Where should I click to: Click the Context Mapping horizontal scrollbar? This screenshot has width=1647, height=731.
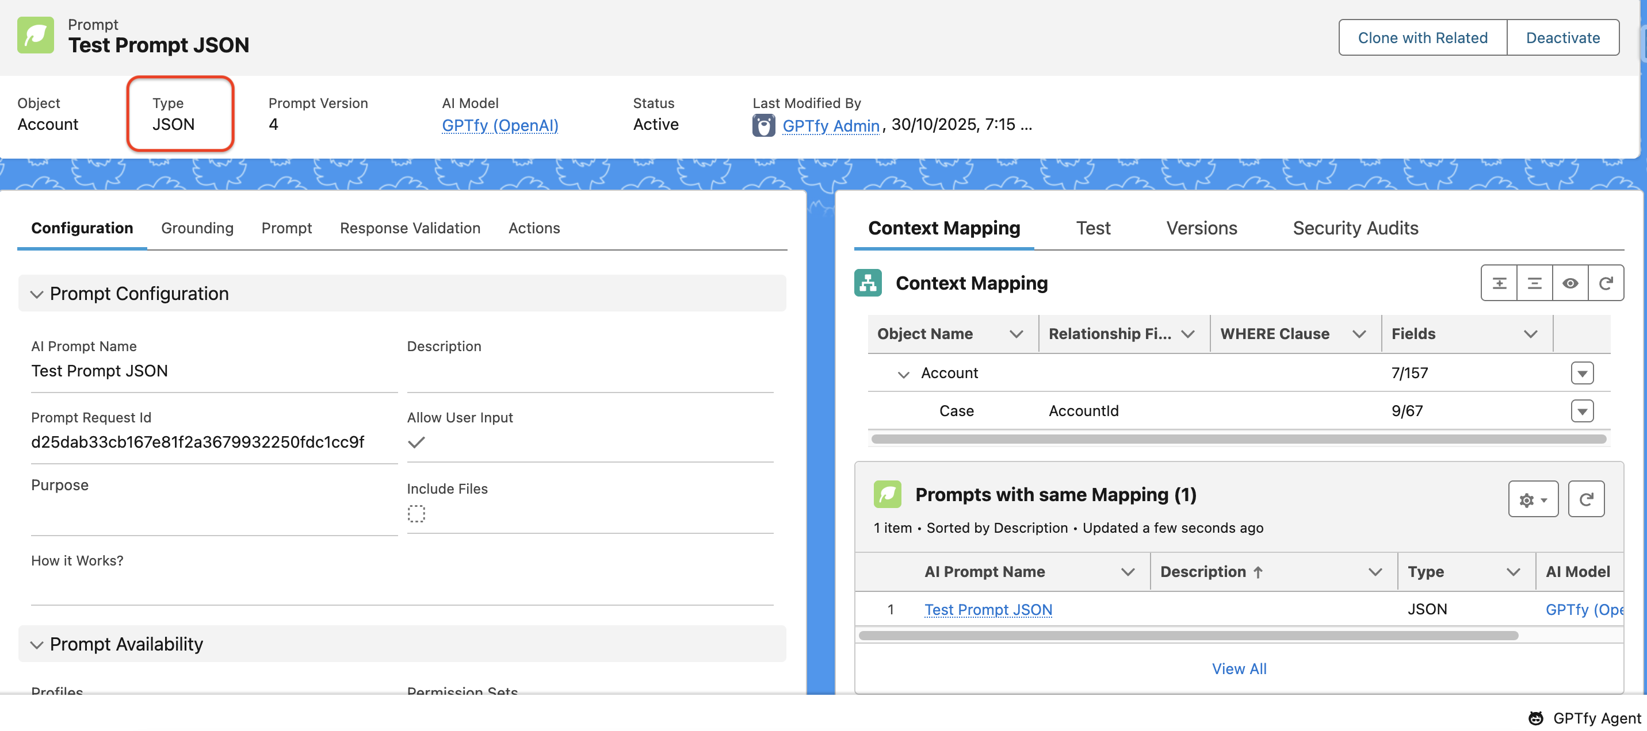[x=1238, y=440]
